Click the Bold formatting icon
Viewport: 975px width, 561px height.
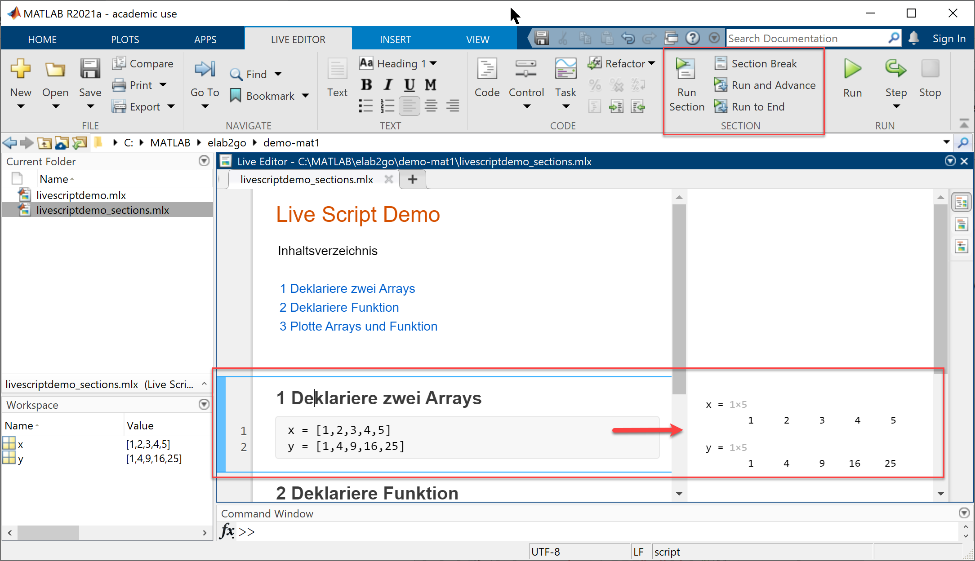click(366, 84)
